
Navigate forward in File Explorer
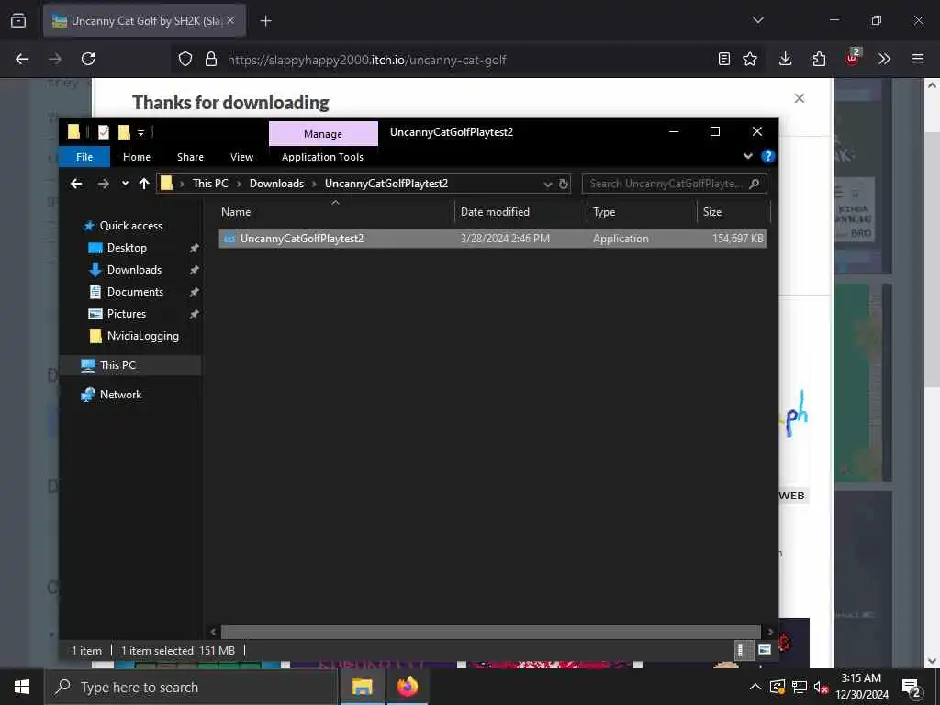(x=103, y=184)
